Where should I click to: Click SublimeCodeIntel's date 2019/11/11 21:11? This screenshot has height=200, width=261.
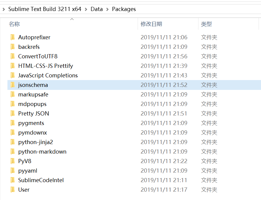coord(164,180)
